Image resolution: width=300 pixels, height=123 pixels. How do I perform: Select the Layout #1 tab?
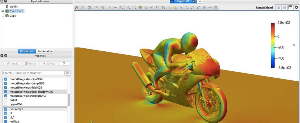pyautogui.click(x=182, y=1)
